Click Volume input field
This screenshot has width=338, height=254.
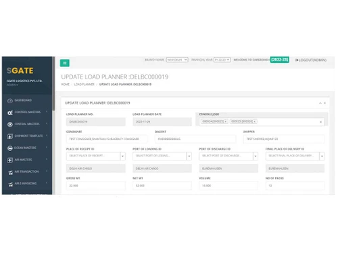point(228,186)
